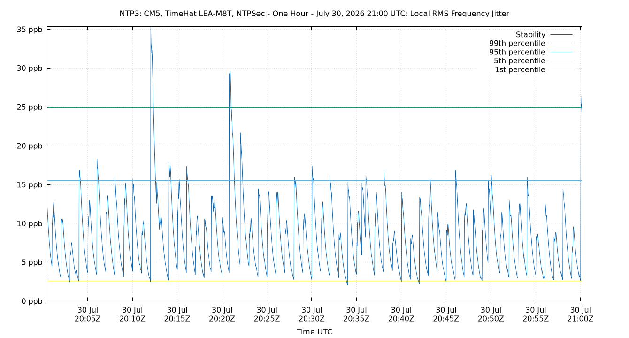Screen dimensions: 629x338
Task: Click the 1st percentile legend line sample
Action: [x=561, y=69]
